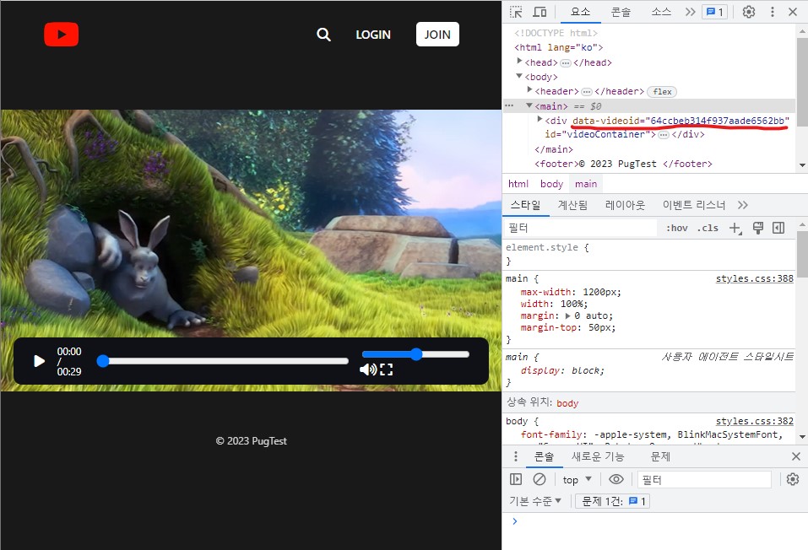This screenshot has height=550, width=808.
Task: Create a live expression with eye icon
Action: tap(615, 479)
